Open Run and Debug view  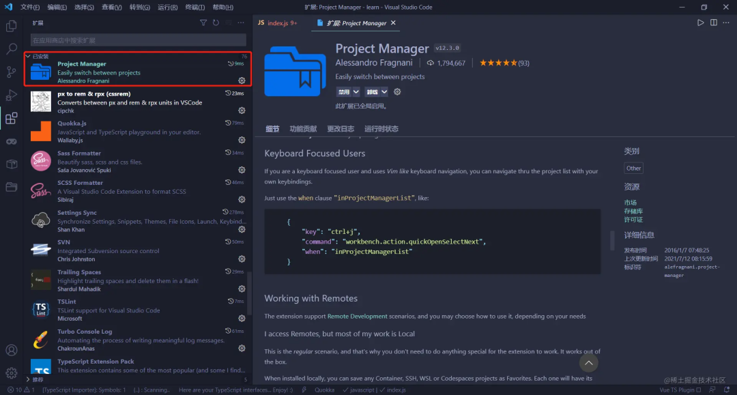tap(12, 96)
